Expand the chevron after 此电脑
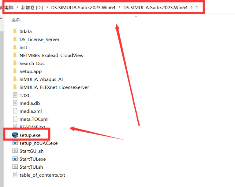Screen dimensions: 235x187 tap(17, 7)
